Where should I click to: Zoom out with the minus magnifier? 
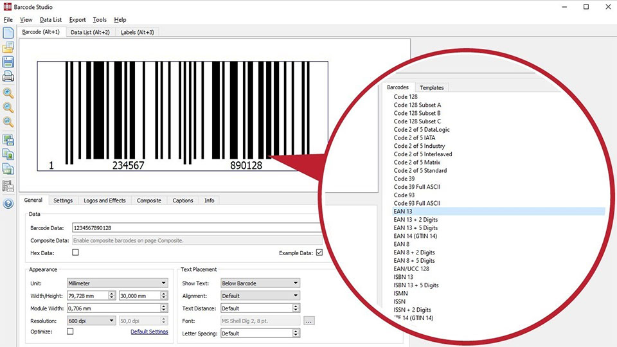8,107
